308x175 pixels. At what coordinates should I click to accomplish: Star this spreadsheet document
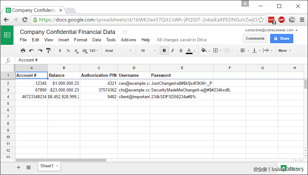pyautogui.click(x=125, y=32)
